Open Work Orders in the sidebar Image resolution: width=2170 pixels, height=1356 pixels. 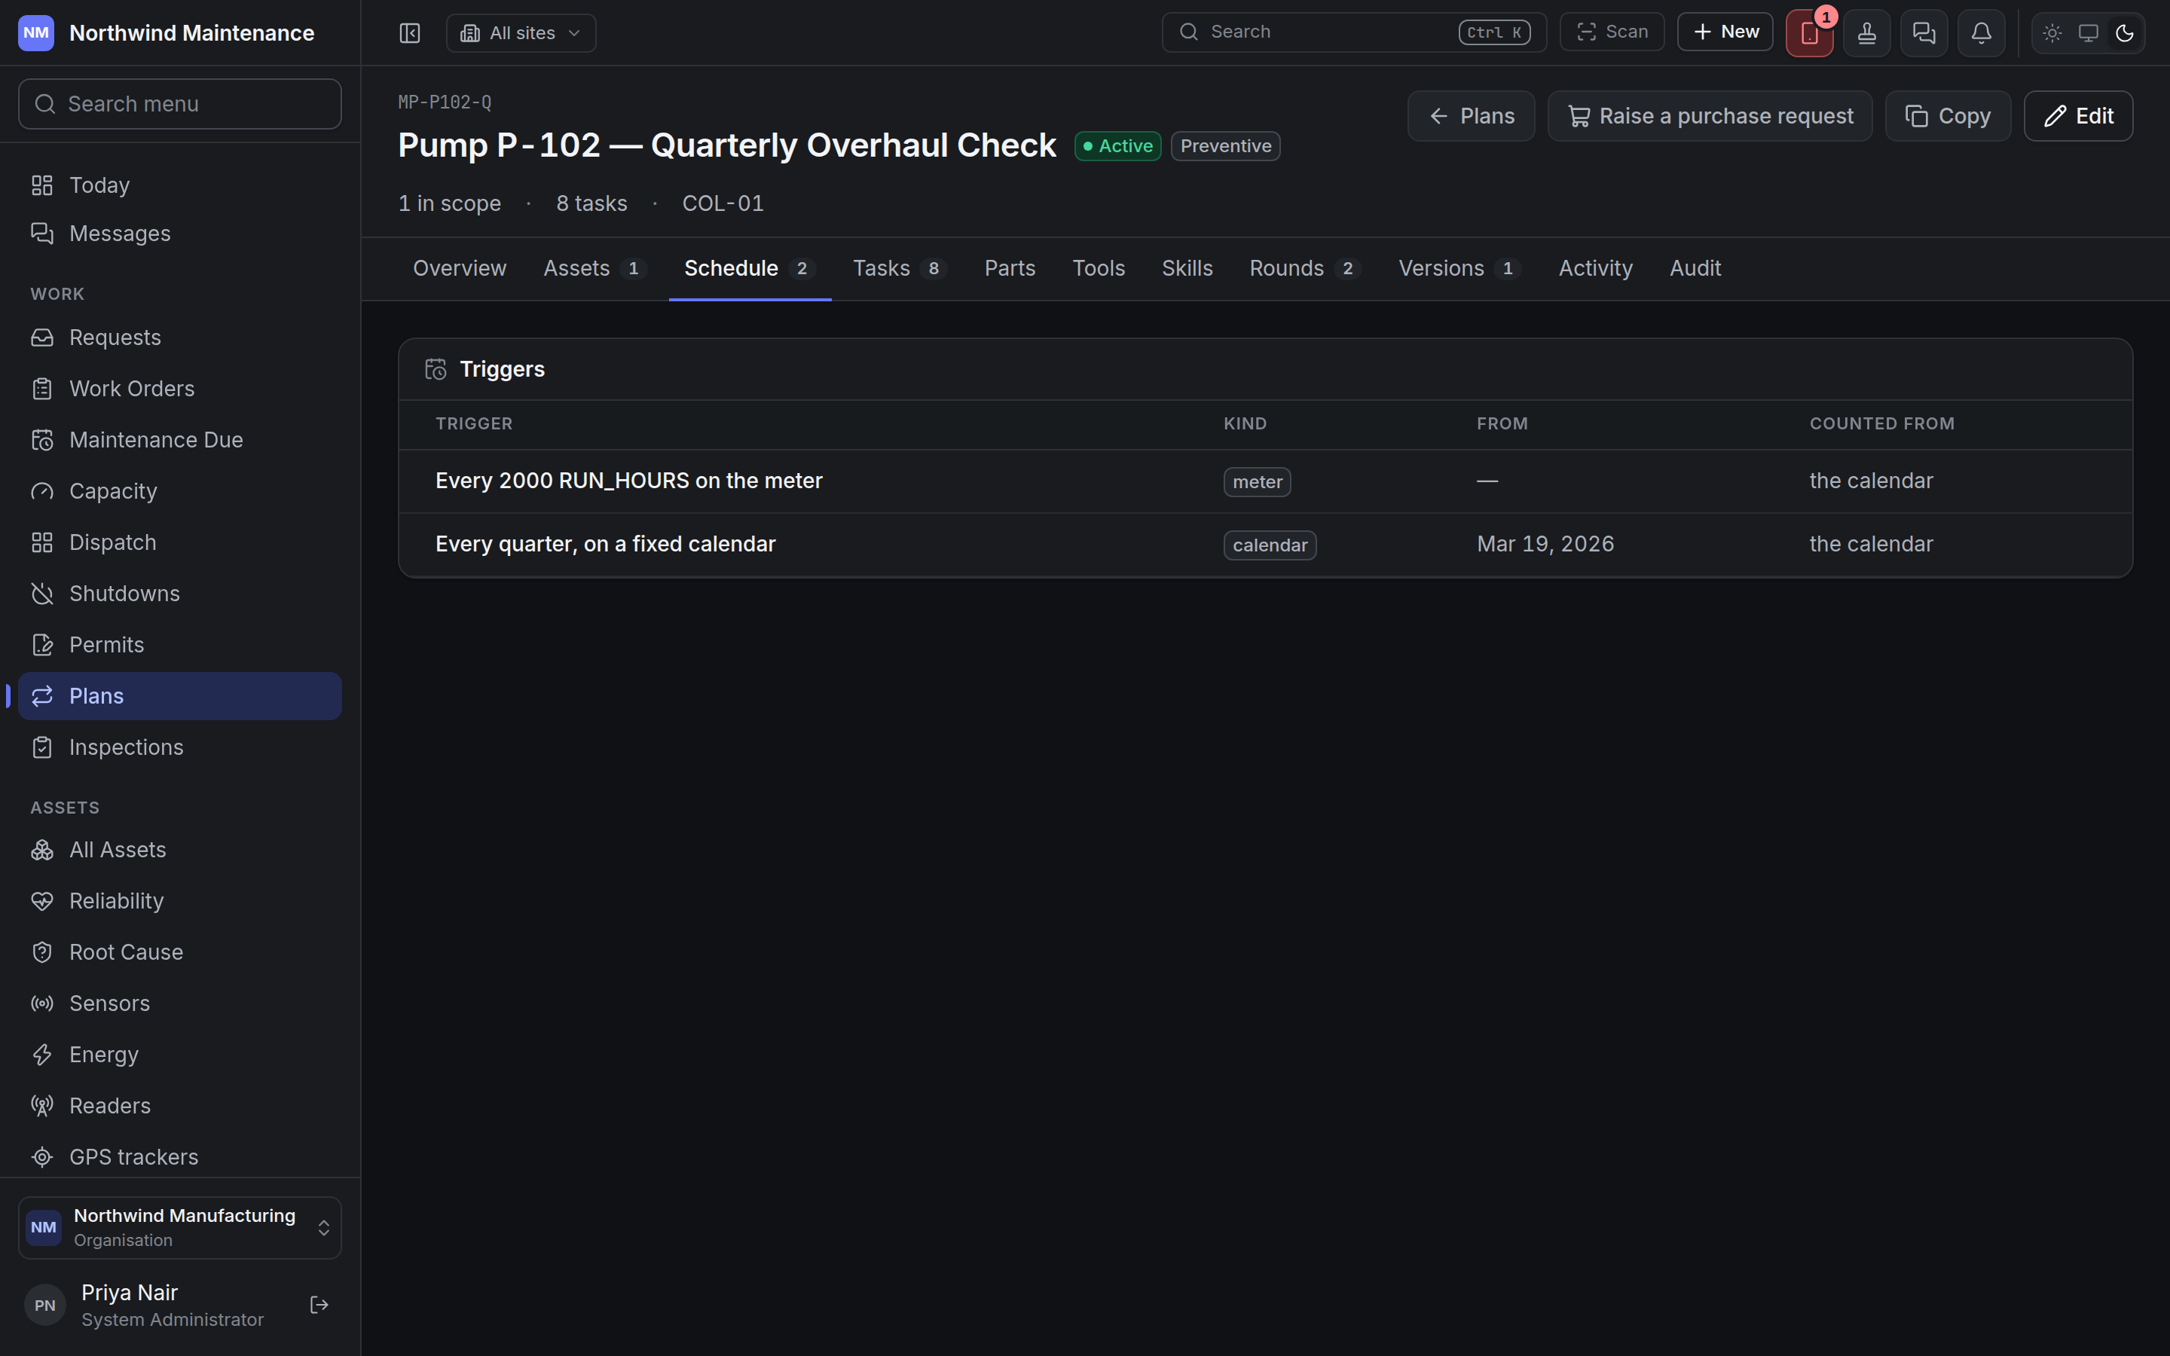click(179, 388)
